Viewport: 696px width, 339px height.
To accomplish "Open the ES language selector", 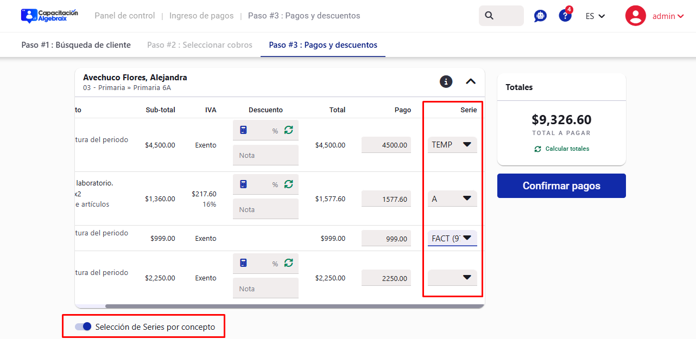I will coord(595,16).
